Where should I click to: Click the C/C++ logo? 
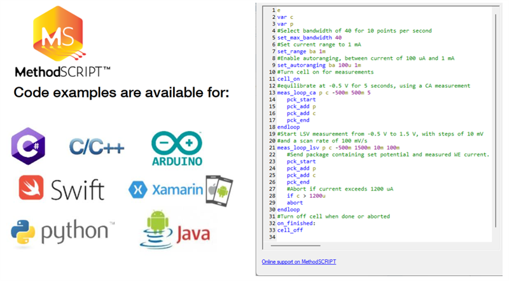point(97,147)
